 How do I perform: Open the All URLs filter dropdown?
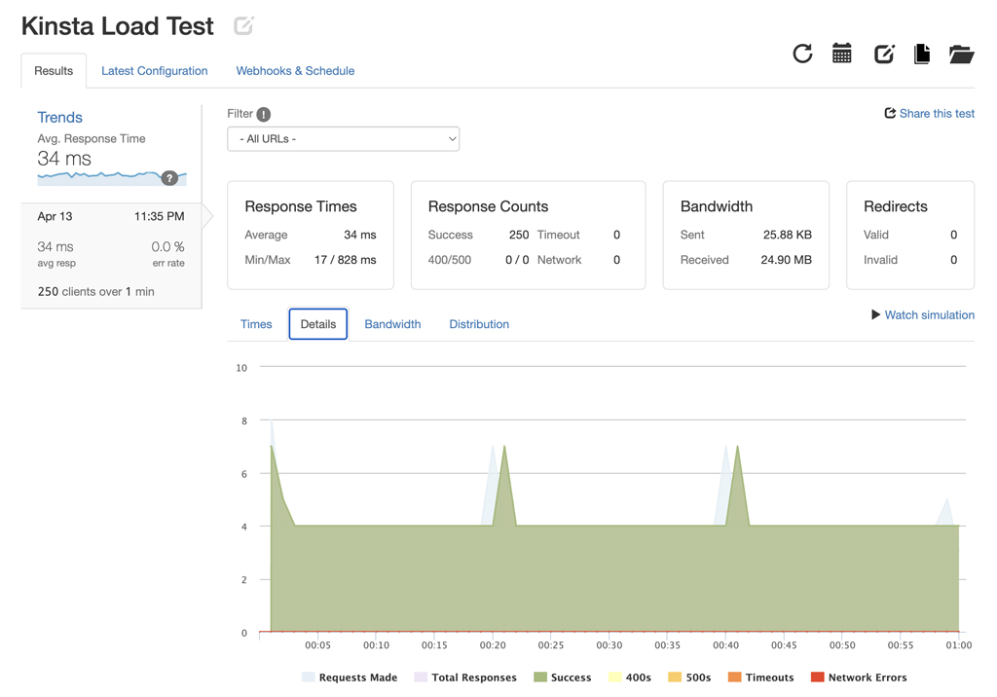point(343,138)
